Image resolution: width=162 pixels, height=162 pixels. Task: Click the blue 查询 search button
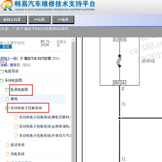click(6, 47)
